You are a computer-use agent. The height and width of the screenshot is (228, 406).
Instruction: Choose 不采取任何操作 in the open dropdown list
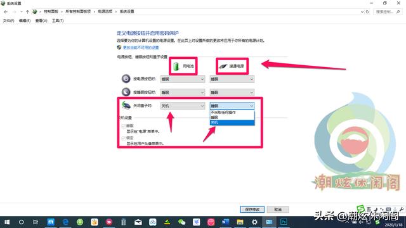coord(232,113)
